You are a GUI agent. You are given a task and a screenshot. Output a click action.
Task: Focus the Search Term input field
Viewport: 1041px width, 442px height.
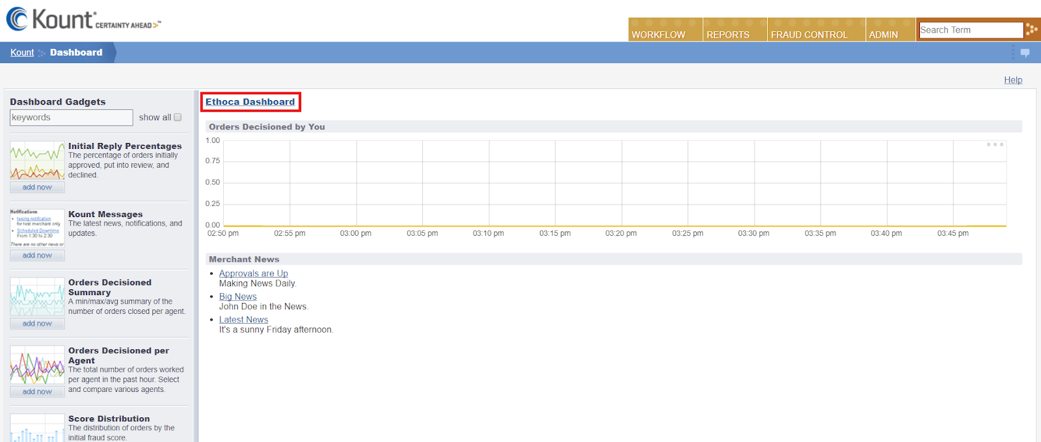pos(971,30)
